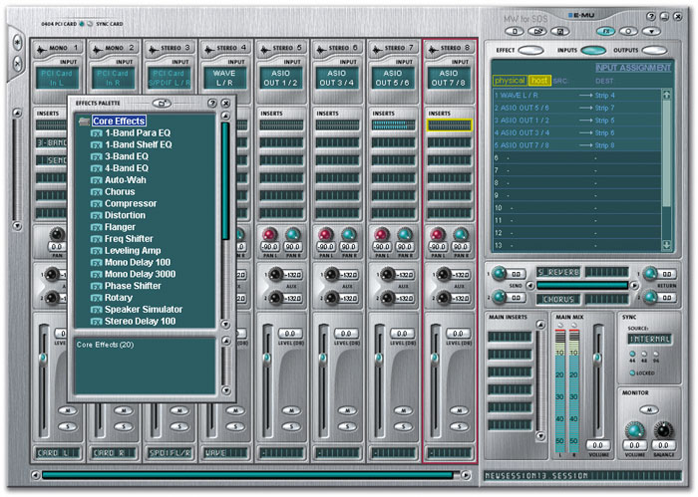Click the help icon in Effects Palette
This screenshot has width=698, height=497.
(x=211, y=103)
